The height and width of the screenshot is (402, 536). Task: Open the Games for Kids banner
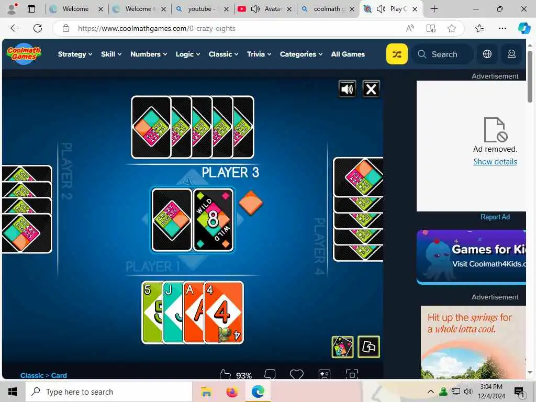tap(471, 256)
